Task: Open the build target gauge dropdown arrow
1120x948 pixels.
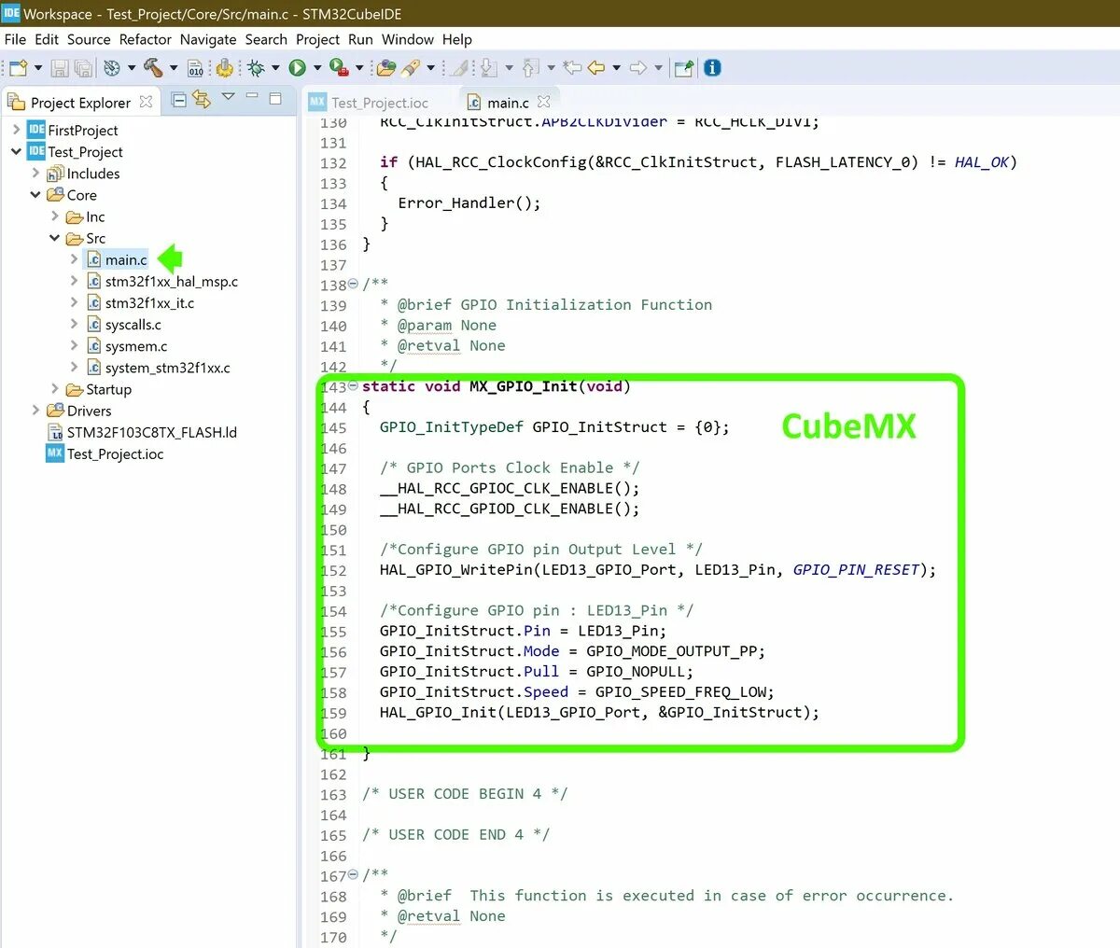Action: [x=132, y=68]
